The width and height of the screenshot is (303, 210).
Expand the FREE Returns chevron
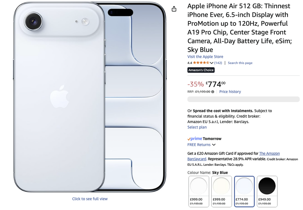coord(214,145)
